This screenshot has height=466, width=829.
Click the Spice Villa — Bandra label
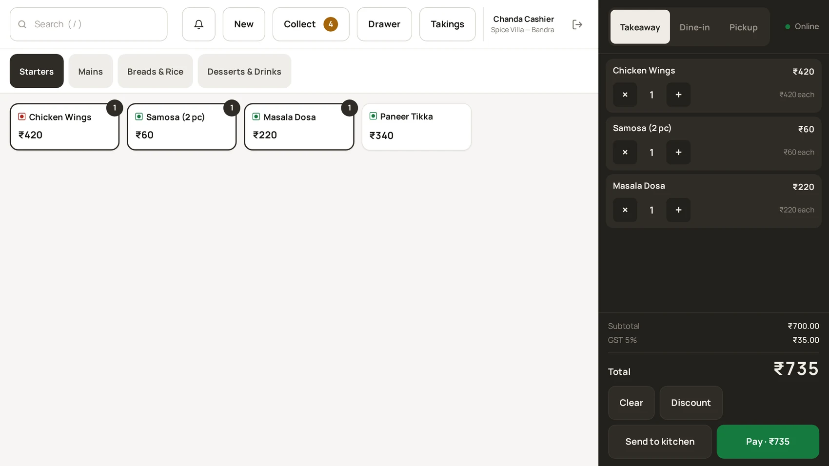click(522, 30)
